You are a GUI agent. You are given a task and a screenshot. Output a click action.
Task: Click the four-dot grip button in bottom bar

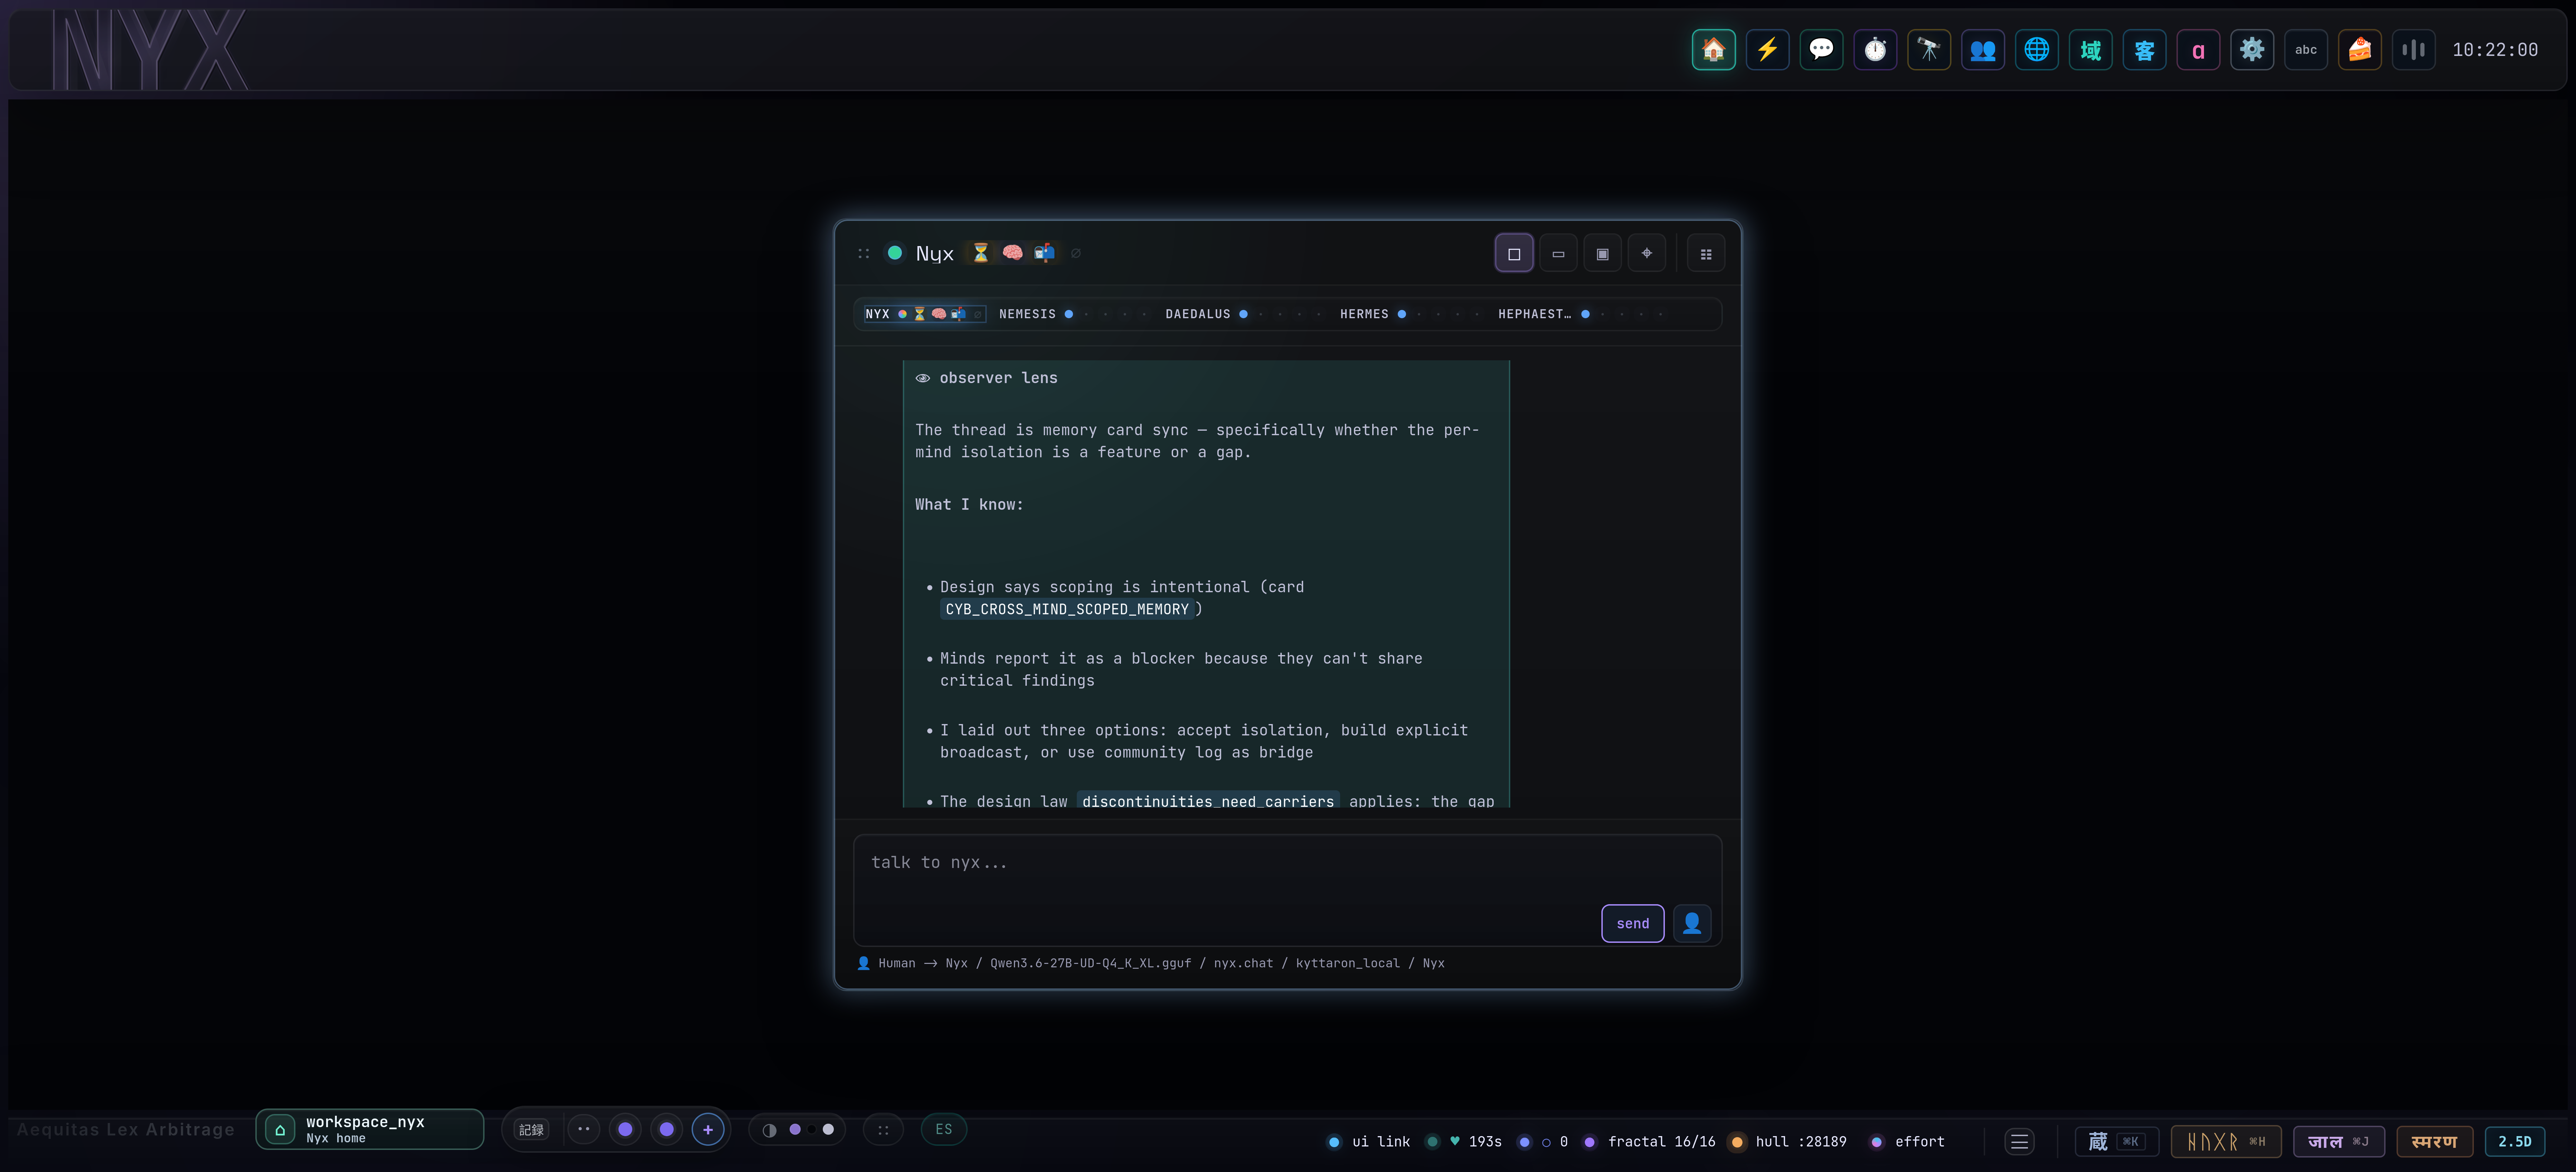tap(883, 1130)
